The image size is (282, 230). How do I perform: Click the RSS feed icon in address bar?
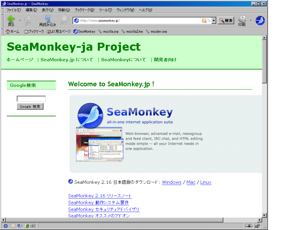point(204,21)
